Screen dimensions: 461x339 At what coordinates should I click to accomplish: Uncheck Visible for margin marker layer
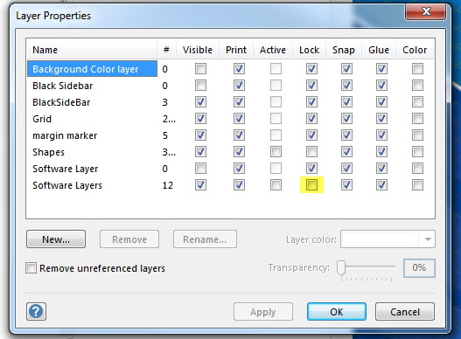coord(200,135)
